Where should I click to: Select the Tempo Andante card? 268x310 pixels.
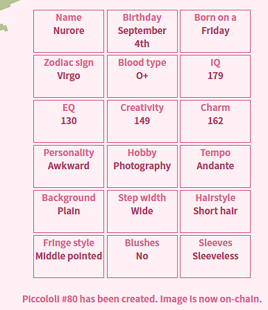coord(215,166)
